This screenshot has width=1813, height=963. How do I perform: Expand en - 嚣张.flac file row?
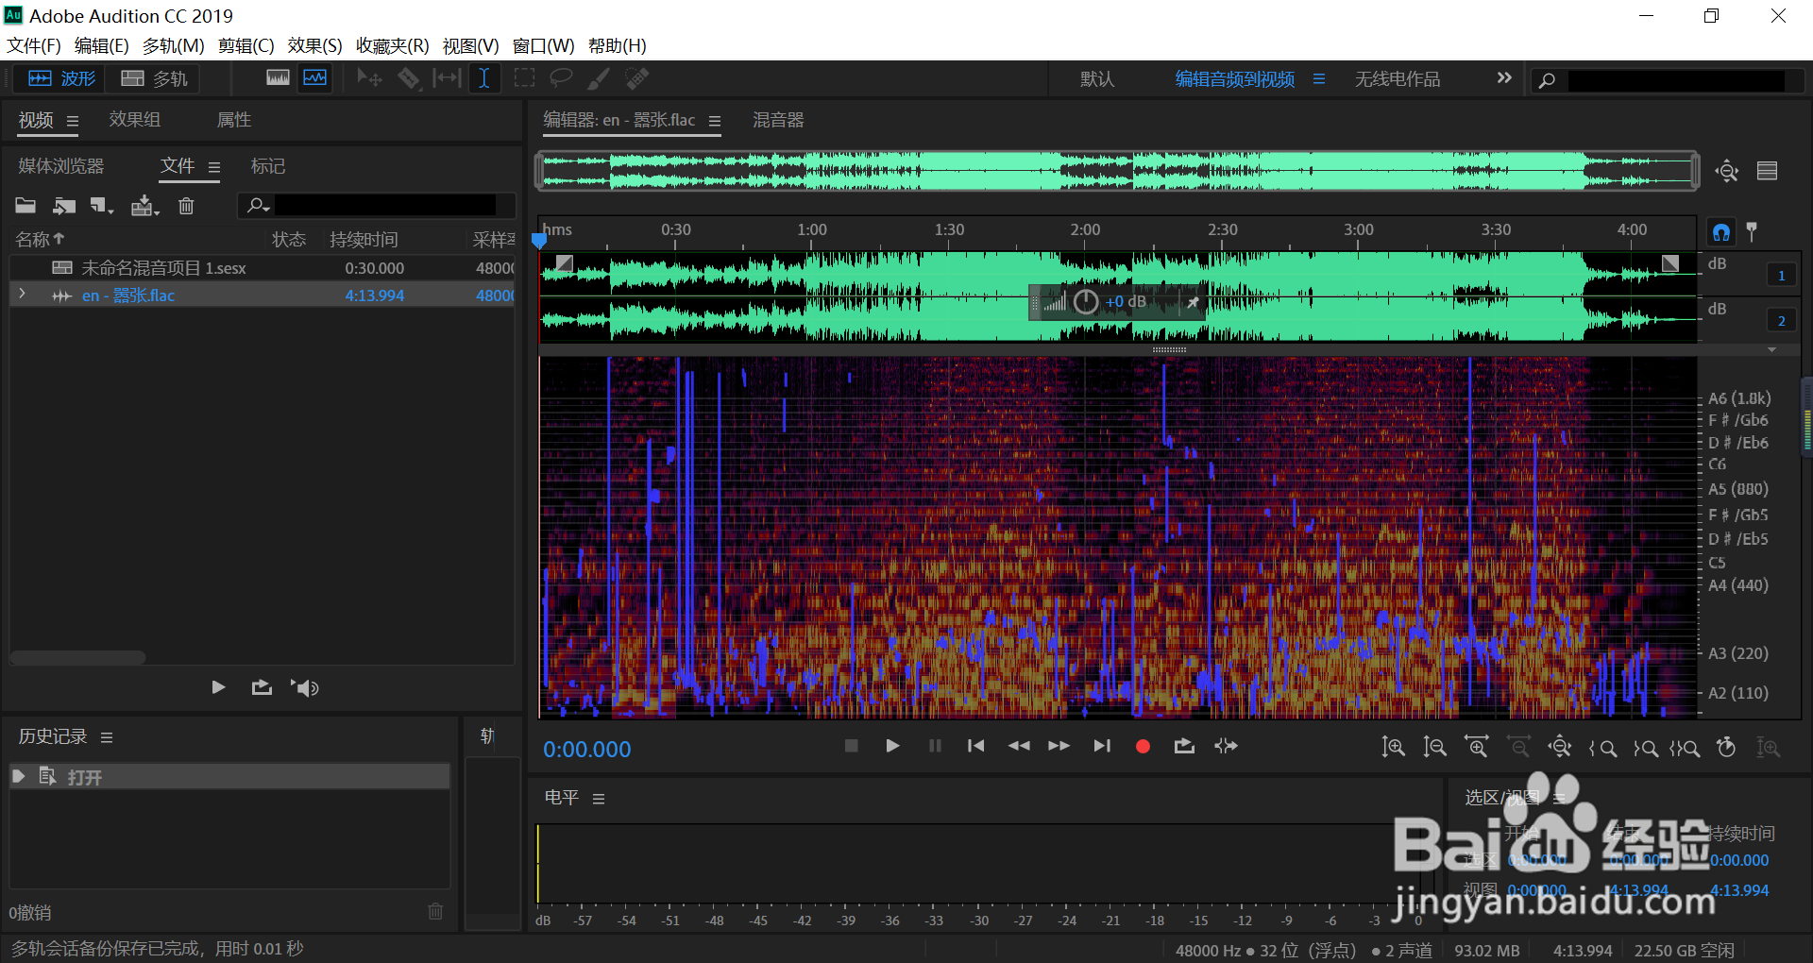coord(22,295)
